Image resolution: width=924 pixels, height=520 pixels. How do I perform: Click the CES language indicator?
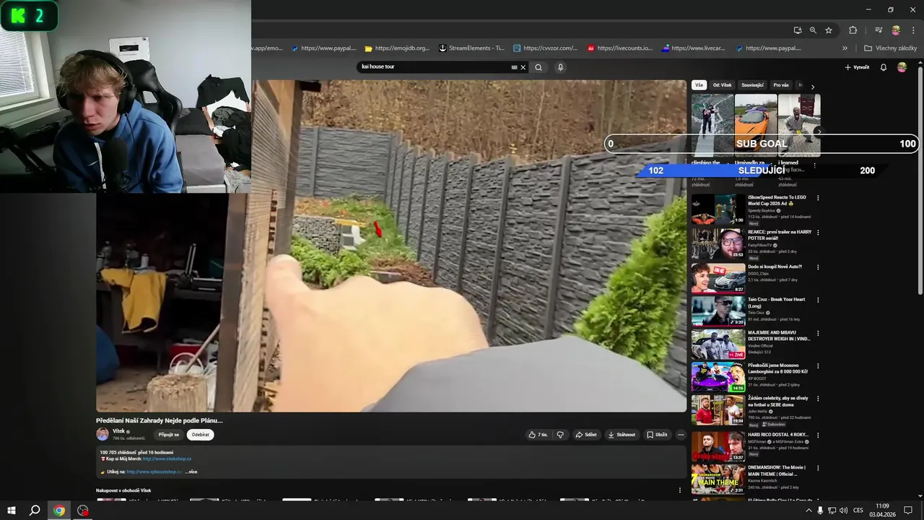858,511
